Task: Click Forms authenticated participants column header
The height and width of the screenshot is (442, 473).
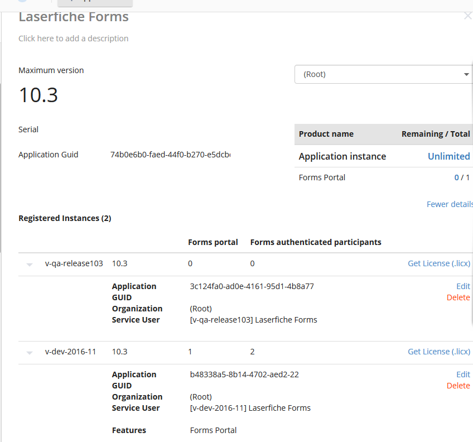Action: (x=316, y=242)
